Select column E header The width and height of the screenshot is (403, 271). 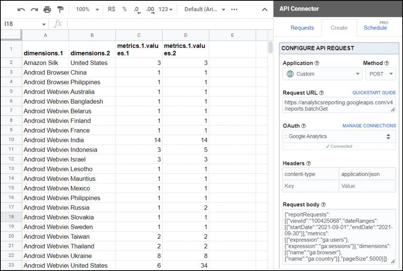232,35
